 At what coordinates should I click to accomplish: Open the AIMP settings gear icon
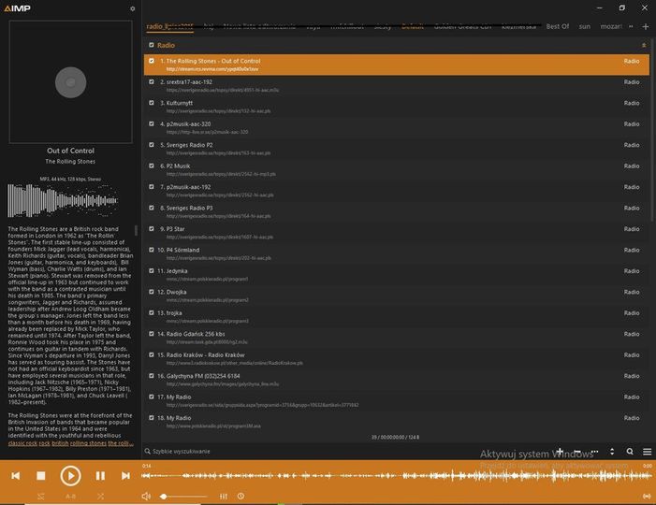point(133,8)
